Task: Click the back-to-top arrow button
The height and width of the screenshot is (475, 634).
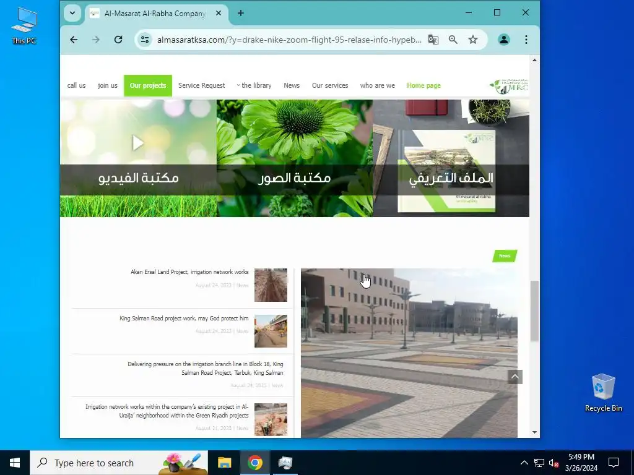Action: (x=515, y=377)
